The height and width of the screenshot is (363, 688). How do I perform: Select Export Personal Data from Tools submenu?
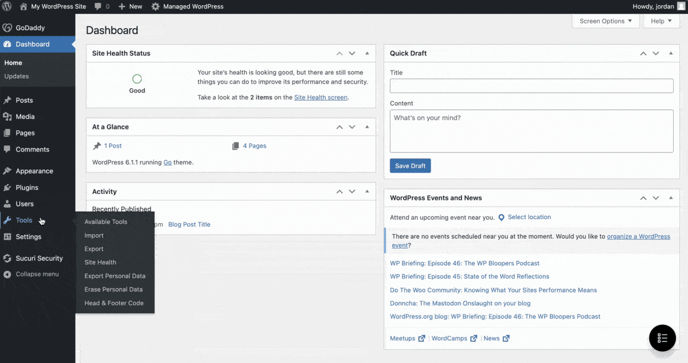pos(115,276)
